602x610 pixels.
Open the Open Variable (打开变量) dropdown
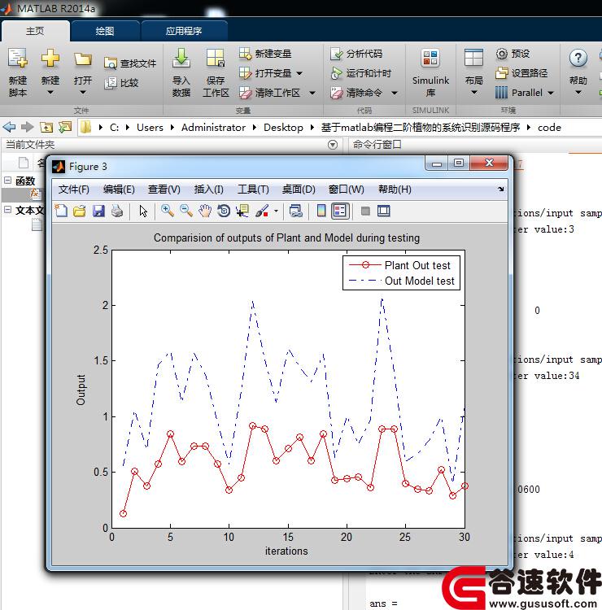pos(299,73)
